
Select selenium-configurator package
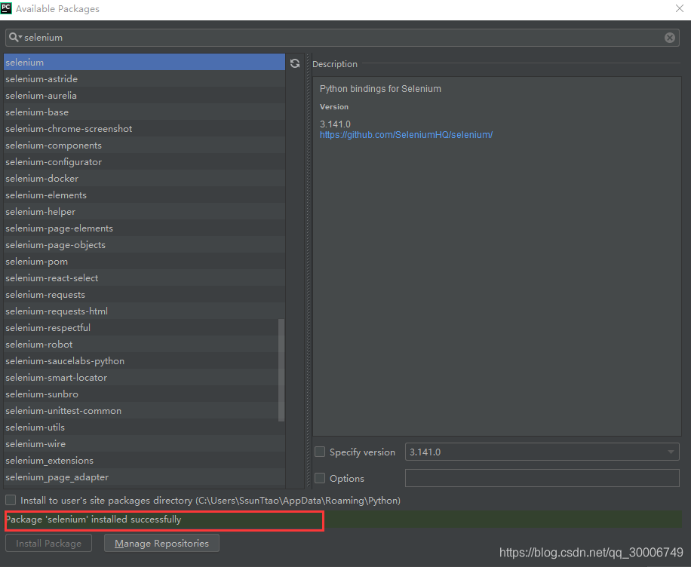click(144, 161)
